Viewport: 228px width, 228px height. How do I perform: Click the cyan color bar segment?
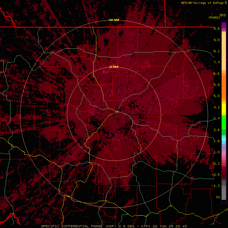tap(224, 139)
